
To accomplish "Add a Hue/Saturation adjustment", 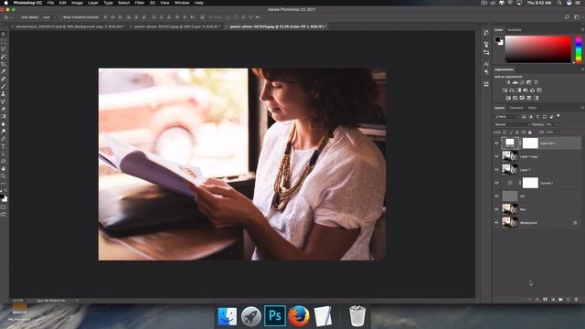I will click(x=505, y=90).
